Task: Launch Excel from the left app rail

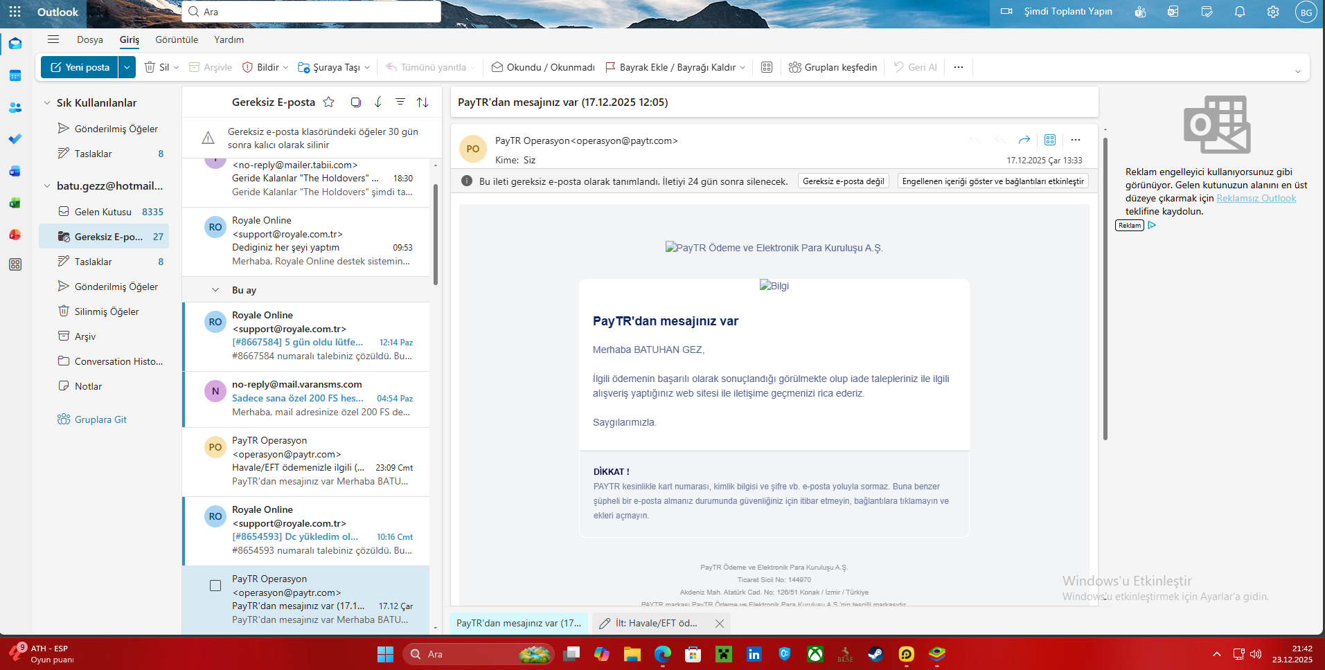Action: (x=15, y=203)
